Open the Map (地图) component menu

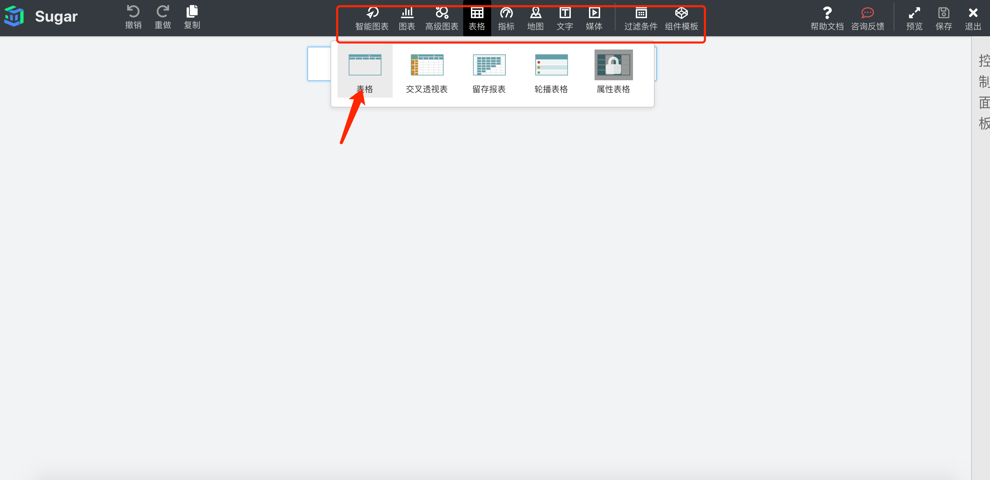[536, 18]
